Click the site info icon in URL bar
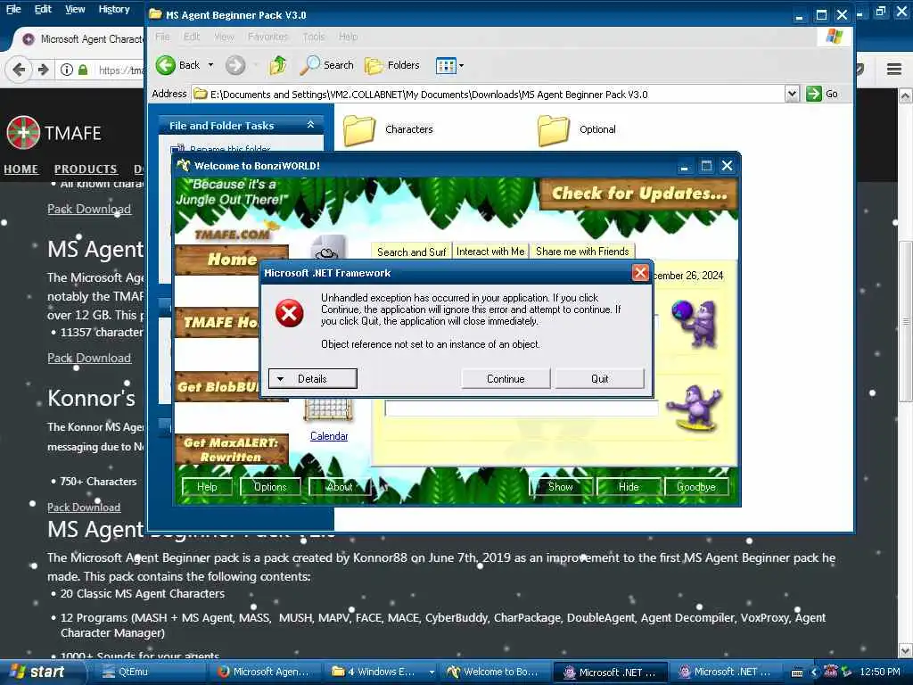 (66, 70)
